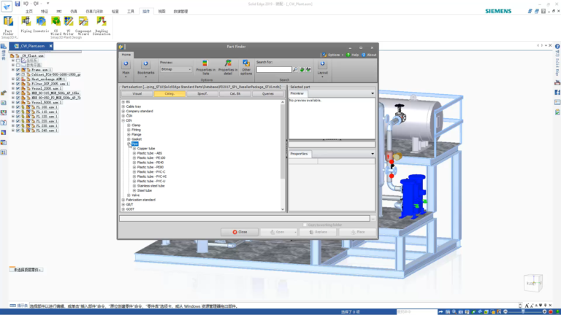Select Gasket in the DIN tree
Viewport: 561px width, 315px height.
[x=137, y=139]
